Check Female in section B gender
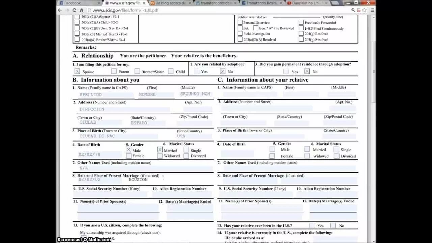432x243 pixels. (129, 156)
